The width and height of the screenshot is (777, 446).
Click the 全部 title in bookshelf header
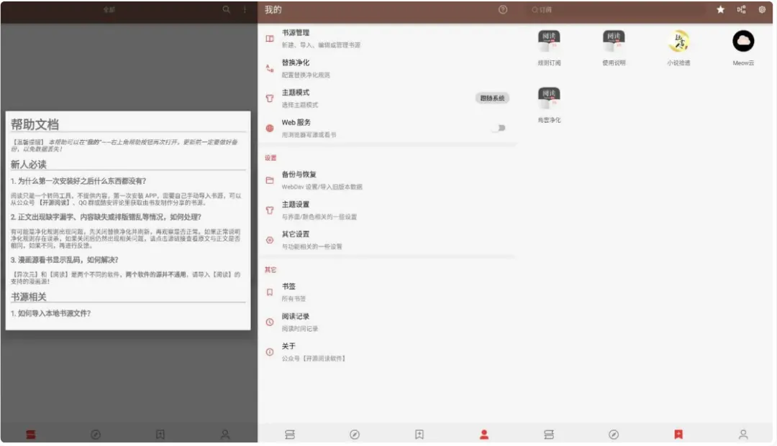click(109, 9)
